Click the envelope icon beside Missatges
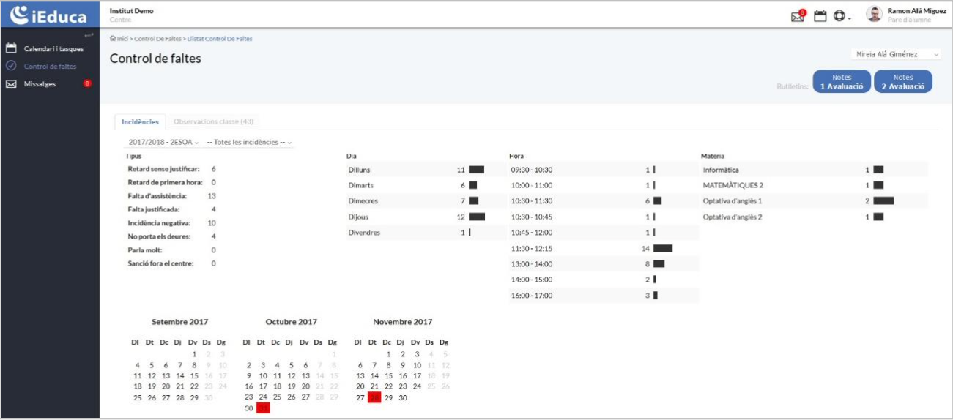 click(11, 84)
